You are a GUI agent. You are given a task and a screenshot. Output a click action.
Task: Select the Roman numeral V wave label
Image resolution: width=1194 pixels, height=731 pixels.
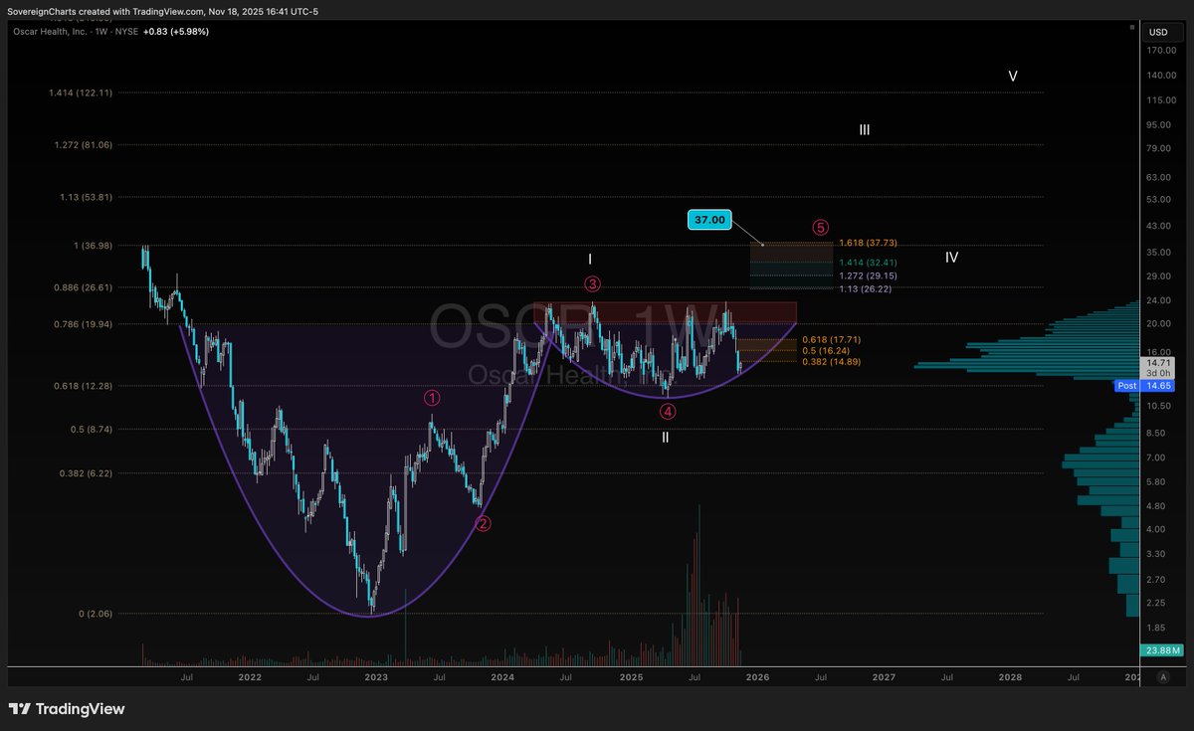coord(1012,76)
